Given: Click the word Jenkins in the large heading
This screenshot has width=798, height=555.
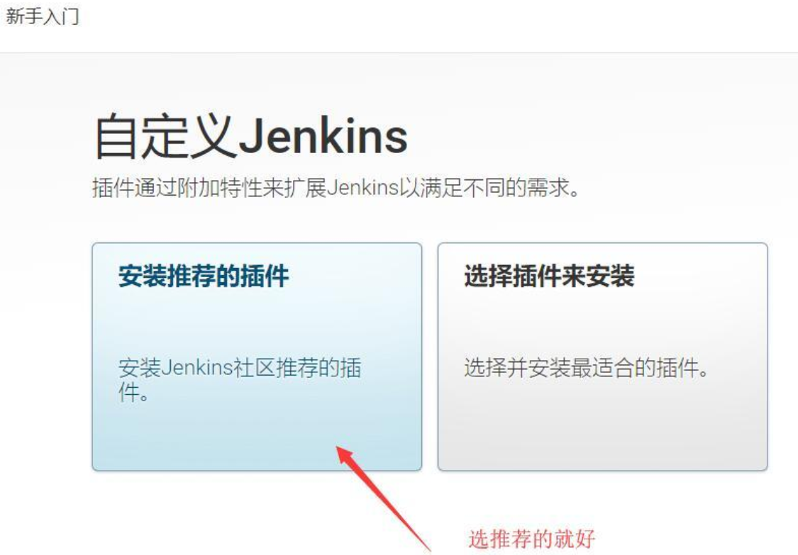Looking at the screenshot, I should coord(323,136).
